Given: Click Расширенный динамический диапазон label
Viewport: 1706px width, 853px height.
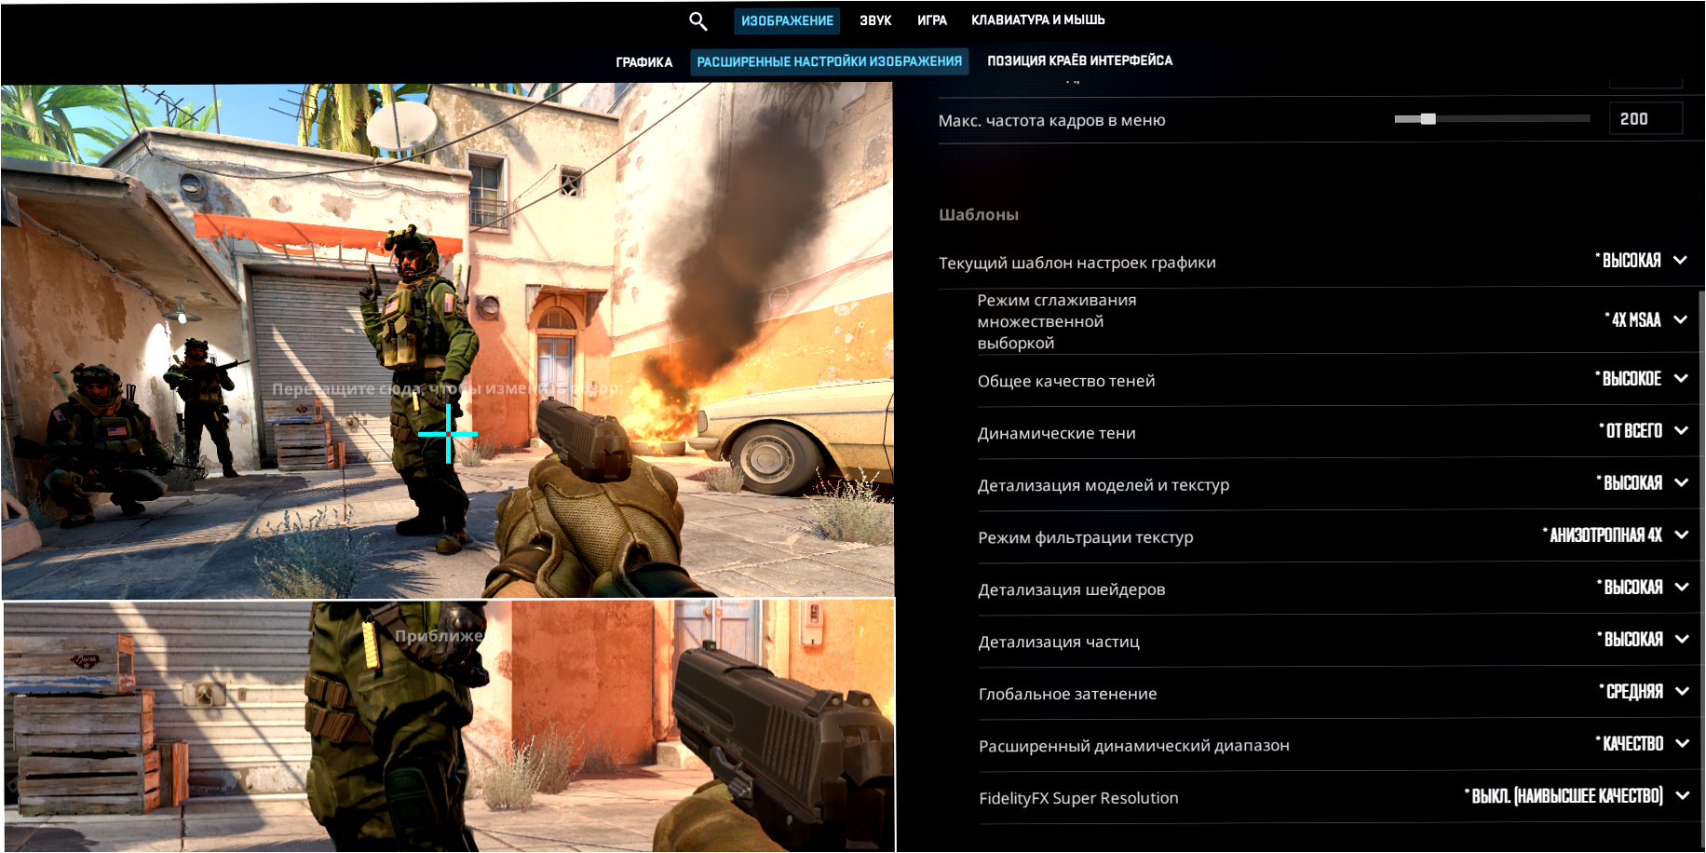Looking at the screenshot, I should pyautogui.click(x=1134, y=746).
